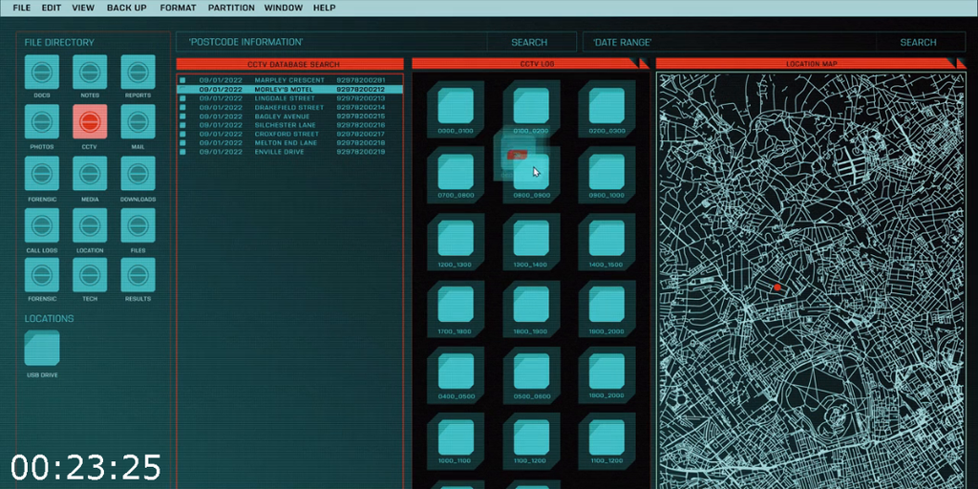Open the RESULTS folder icon
978x489 pixels.
point(138,275)
